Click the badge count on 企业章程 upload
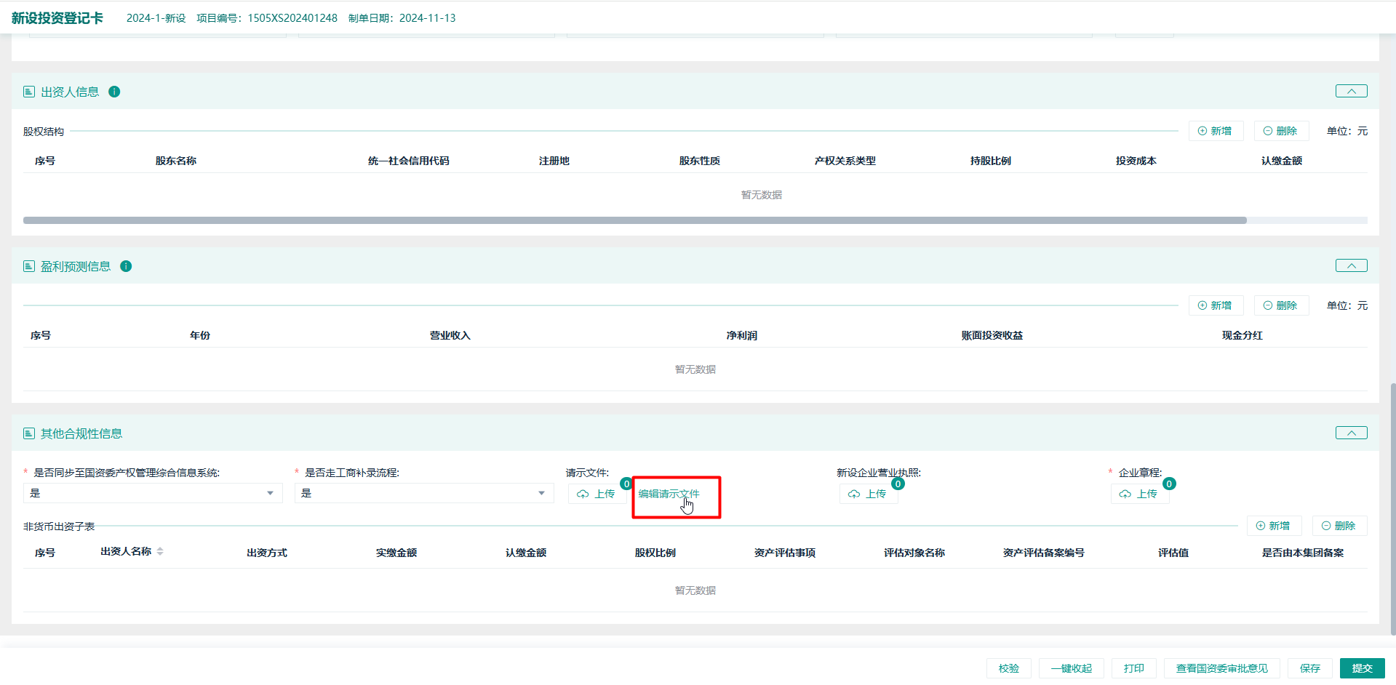Viewport: 1396px width, 685px height. pyautogui.click(x=1169, y=484)
